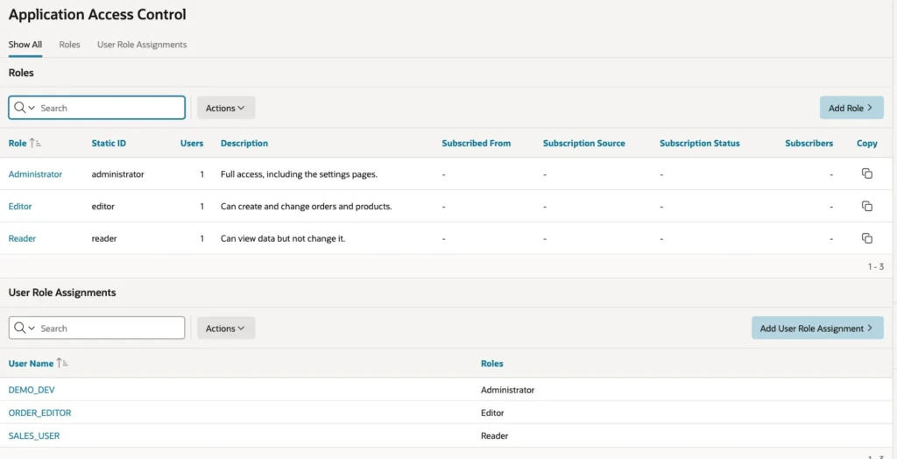Click Editor role cell for ORDER_EDITOR
This screenshot has height=459, width=897.
(492, 412)
